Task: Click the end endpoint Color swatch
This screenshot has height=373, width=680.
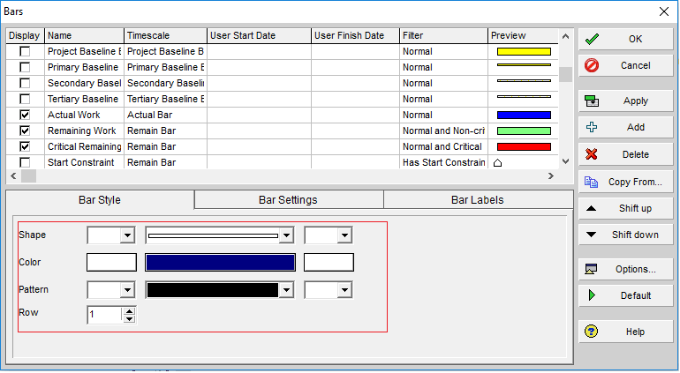Action: [329, 263]
